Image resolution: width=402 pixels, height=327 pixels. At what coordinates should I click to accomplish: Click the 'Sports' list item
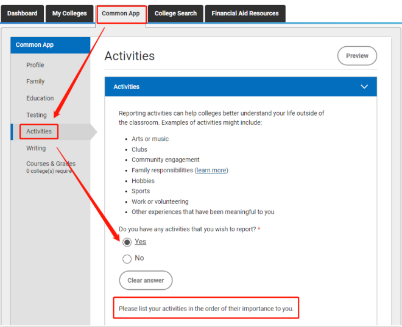pyautogui.click(x=141, y=191)
